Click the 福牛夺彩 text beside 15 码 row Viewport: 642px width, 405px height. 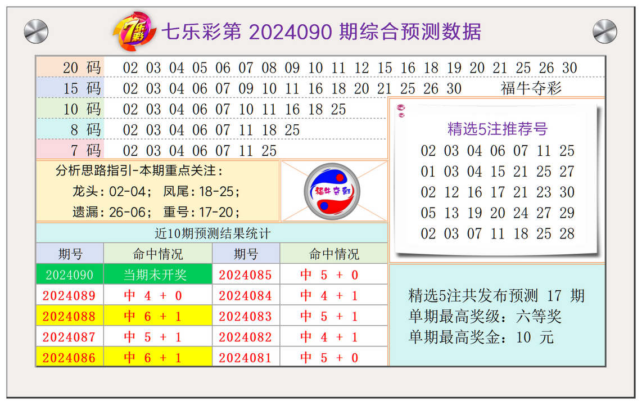(x=531, y=88)
